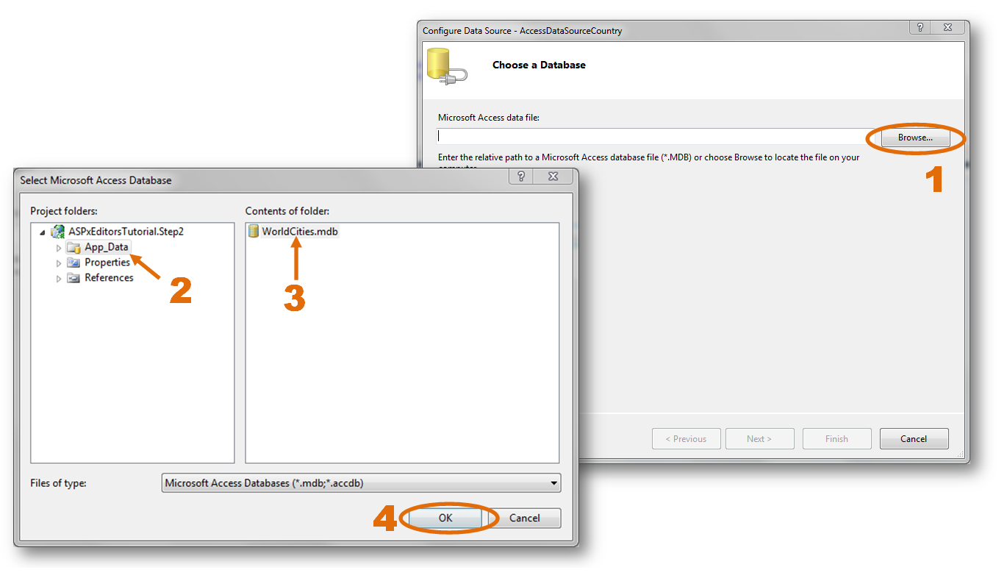1007x581 pixels.
Task: Select the WorldCities.mdb file name
Action: [x=300, y=231]
